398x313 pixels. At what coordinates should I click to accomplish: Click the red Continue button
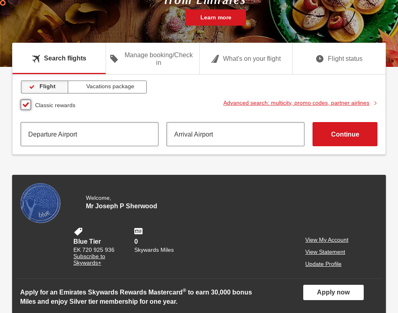[345, 134]
